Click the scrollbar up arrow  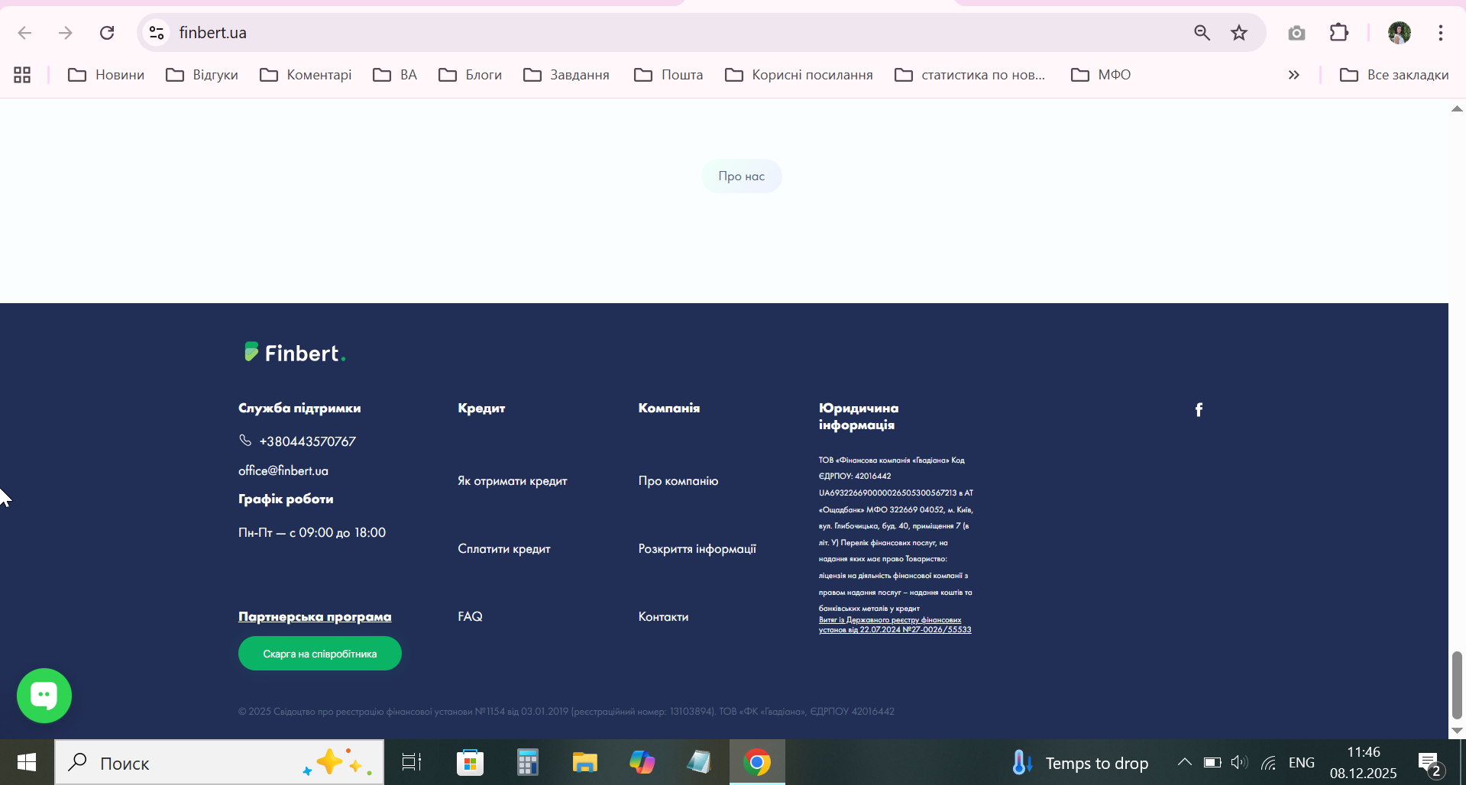coord(1457,108)
